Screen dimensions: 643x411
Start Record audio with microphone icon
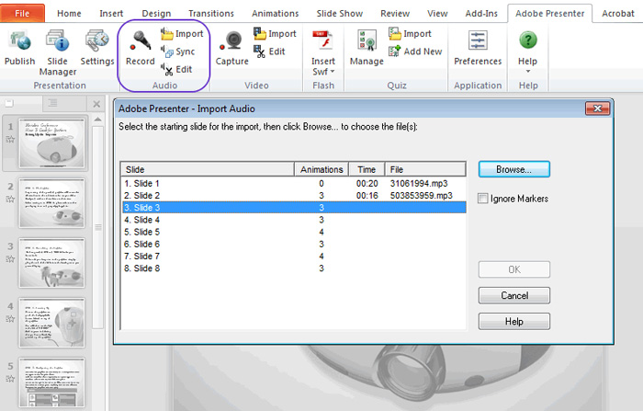coord(141,48)
